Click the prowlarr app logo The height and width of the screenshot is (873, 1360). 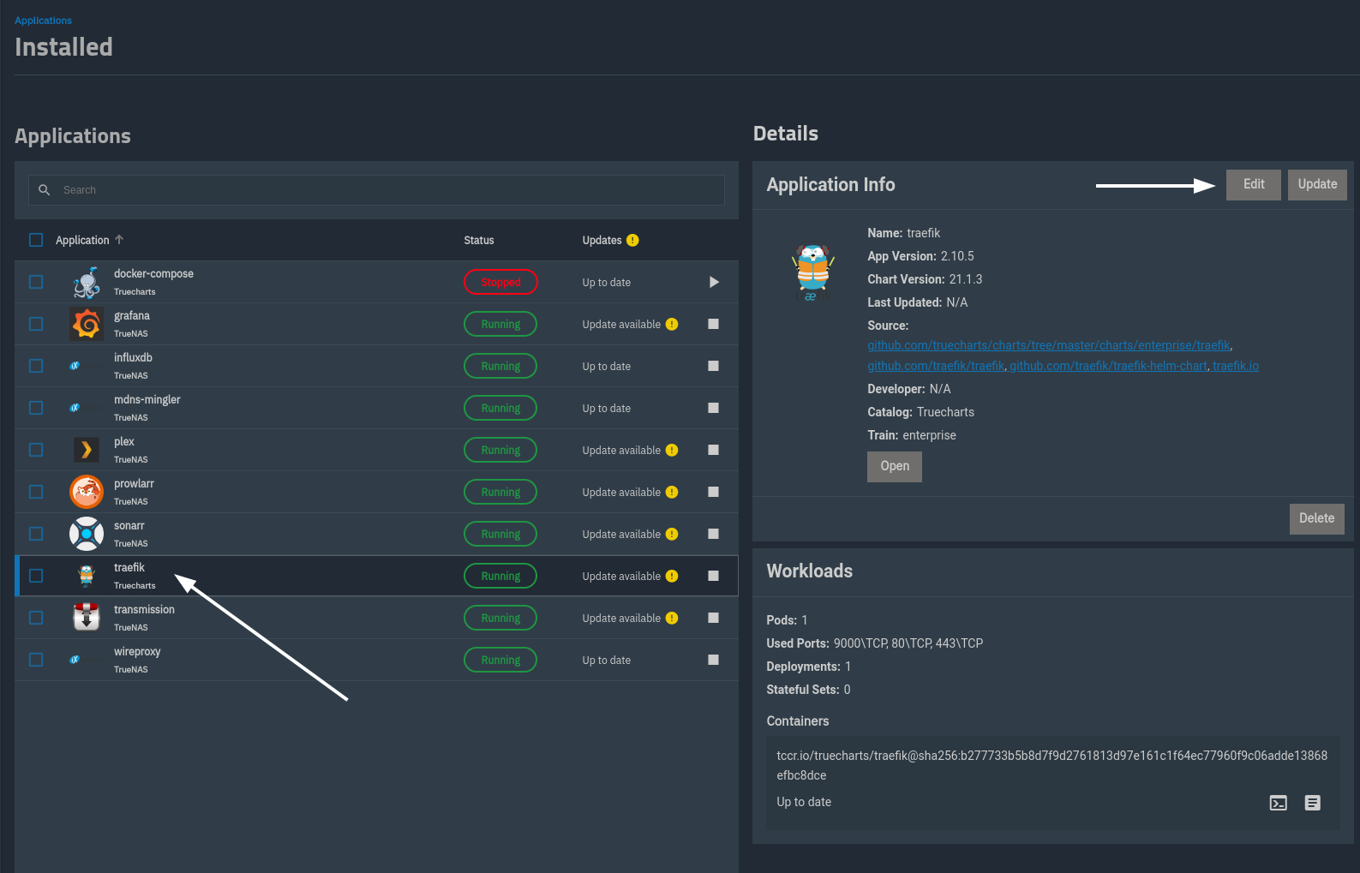[x=87, y=492]
